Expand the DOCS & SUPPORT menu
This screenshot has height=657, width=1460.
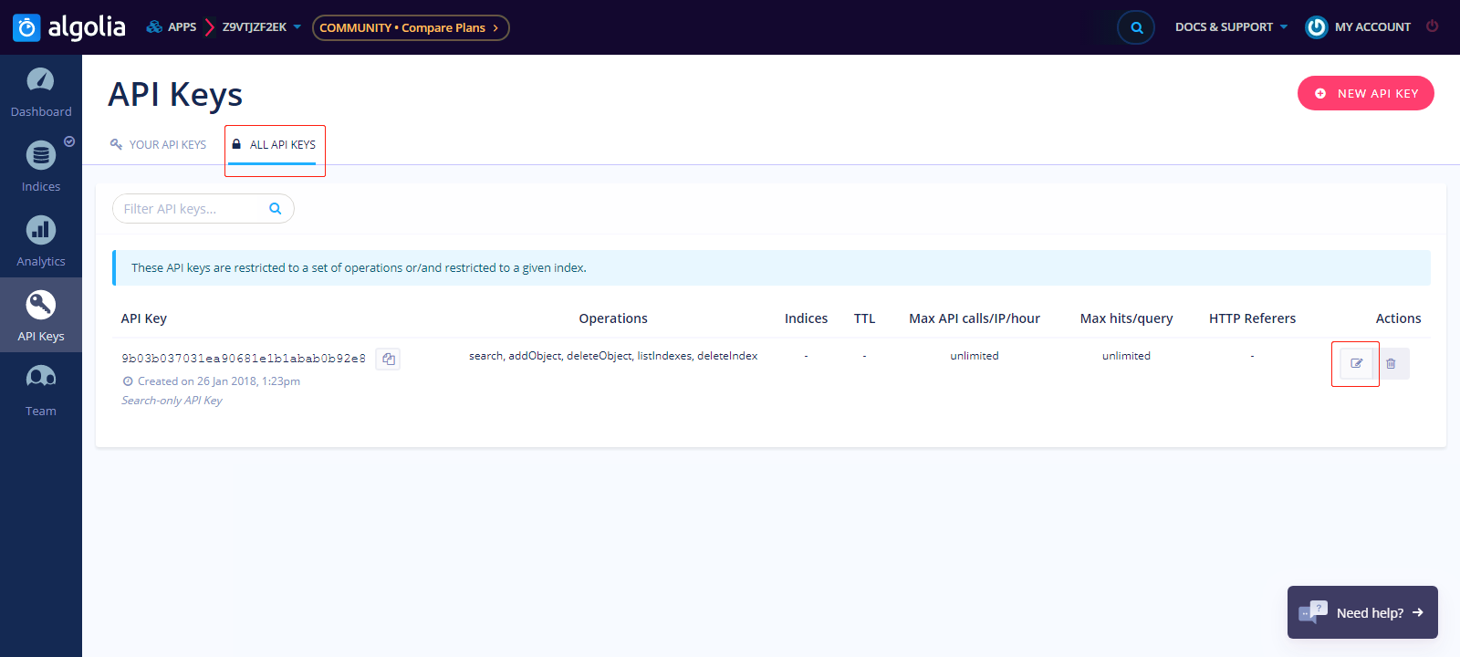click(x=1231, y=27)
